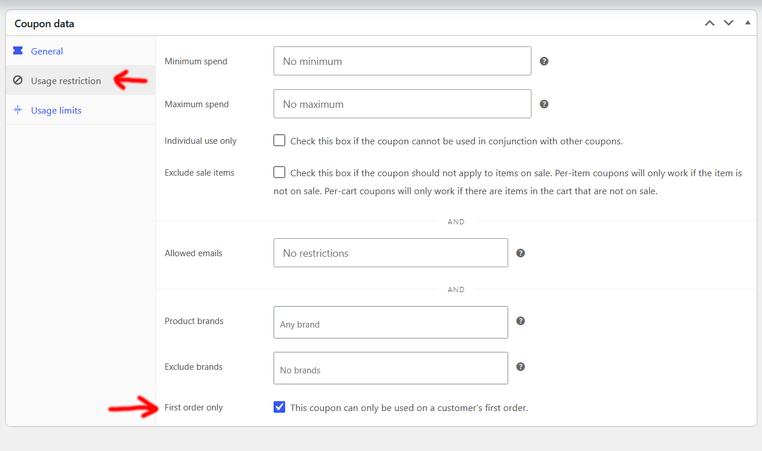Viewport: 762px width, 451px height.
Task: Move Coupon data panel down
Action: click(x=728, y=23)
